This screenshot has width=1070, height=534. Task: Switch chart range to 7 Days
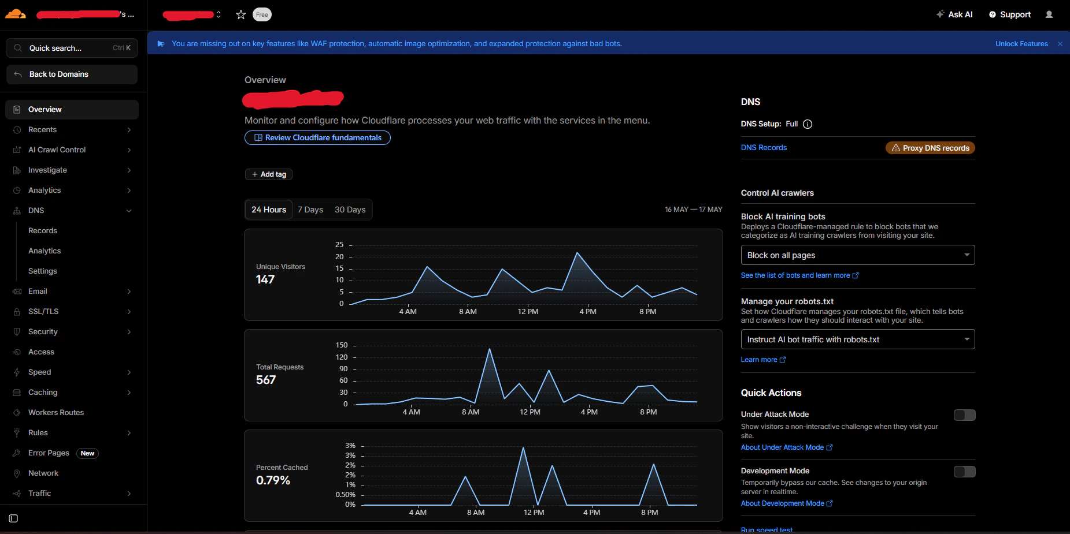310,210
